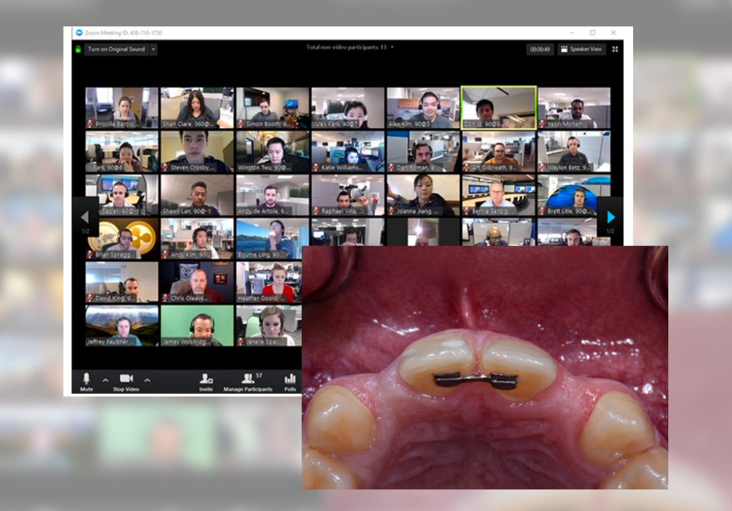The height and width of the screenshot is (511, 732).
Task: Go to previous page of participants
Action: [85, 217]
